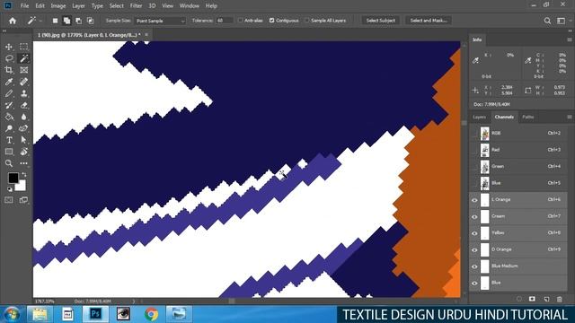Hide the Blue Medium channel
Screen dimensions: 575x323
pyautogui.click(x=474, y=266)
